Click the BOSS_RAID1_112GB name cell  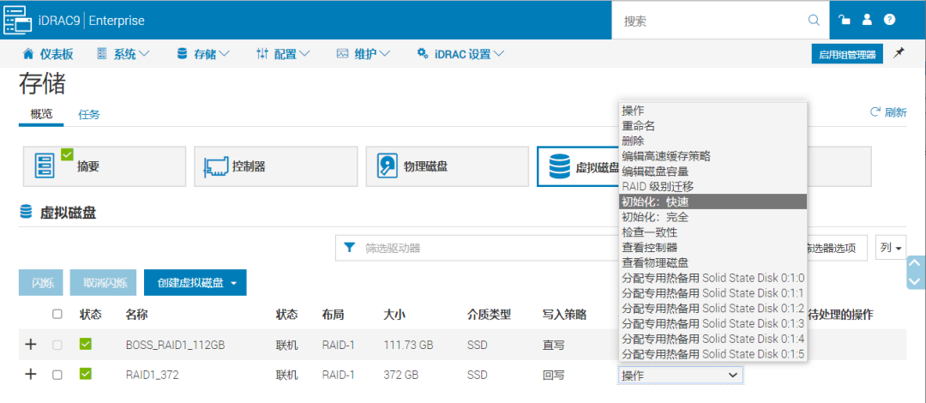176,345
